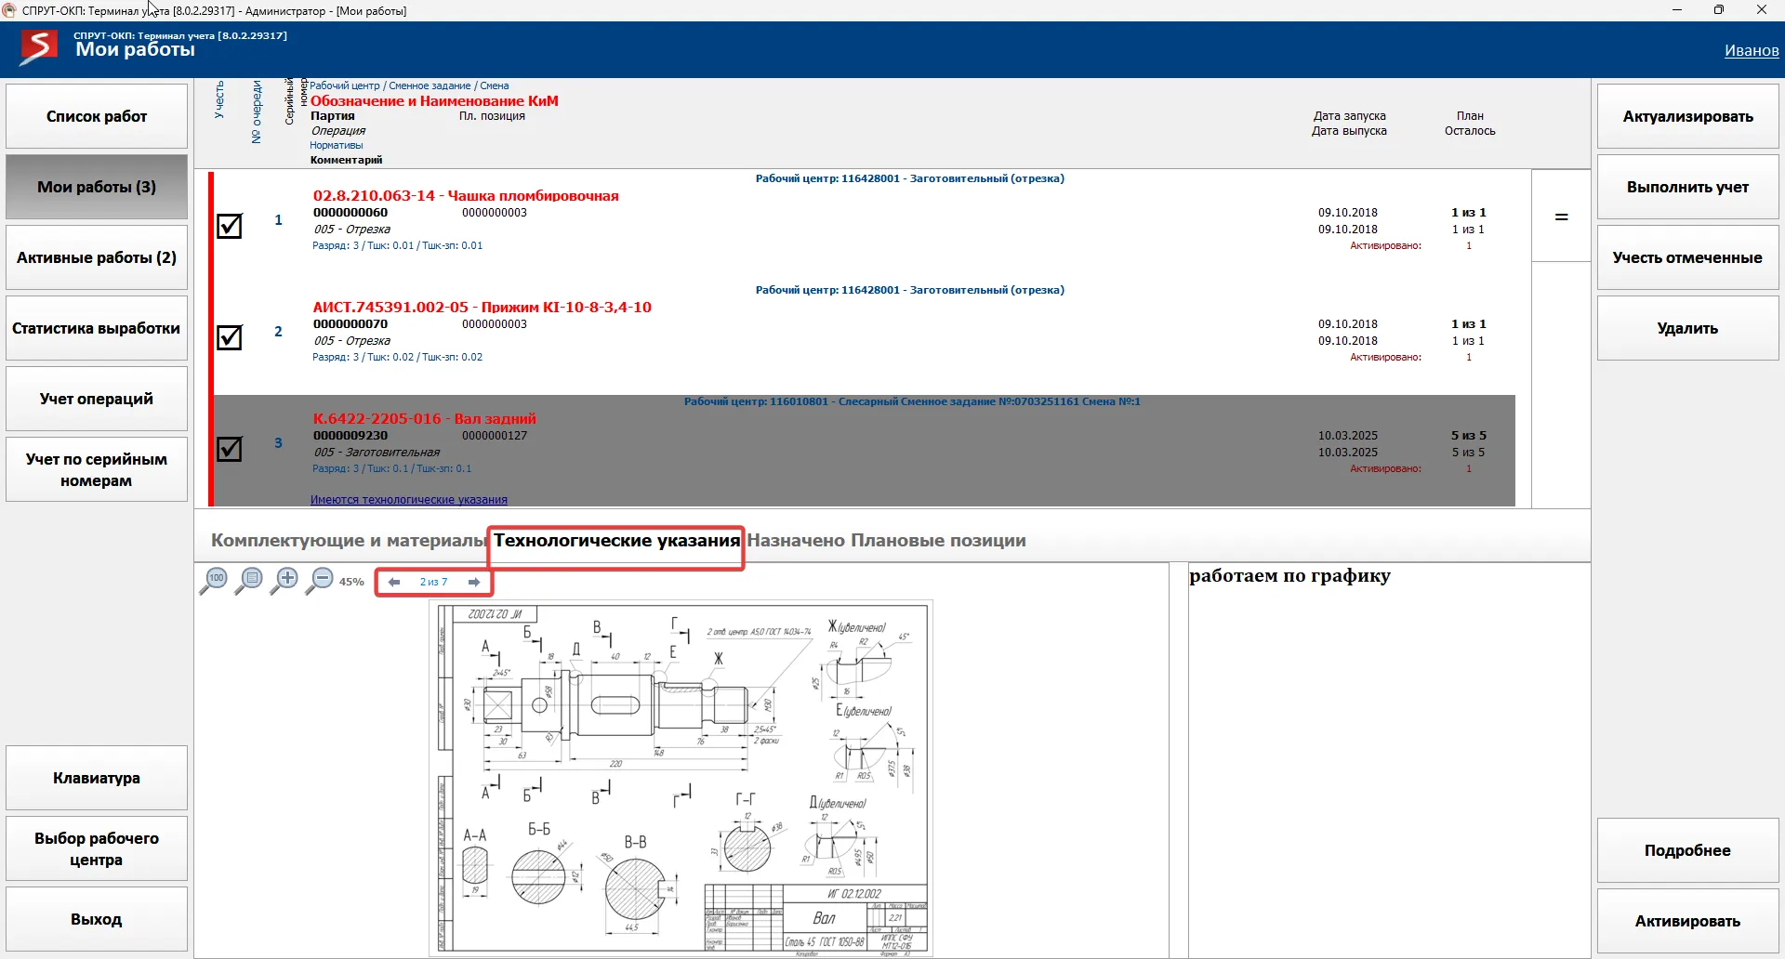Uncheck the checkbox for job 1 Чашка пломбировочная
This screenshot has width=1785, height=959.
tap(229, 226)
